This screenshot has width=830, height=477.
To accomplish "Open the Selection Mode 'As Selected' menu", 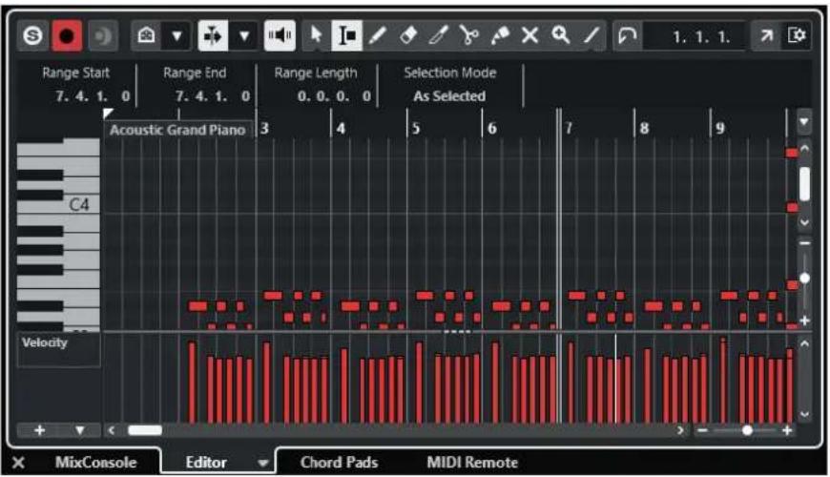I will tap(449, 96).
